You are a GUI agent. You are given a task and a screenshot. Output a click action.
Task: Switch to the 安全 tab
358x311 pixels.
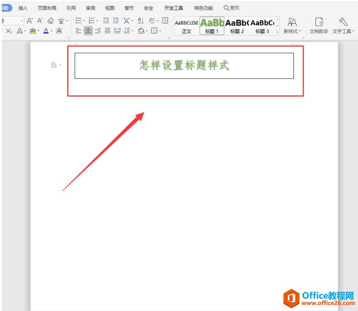coord(149,8)
